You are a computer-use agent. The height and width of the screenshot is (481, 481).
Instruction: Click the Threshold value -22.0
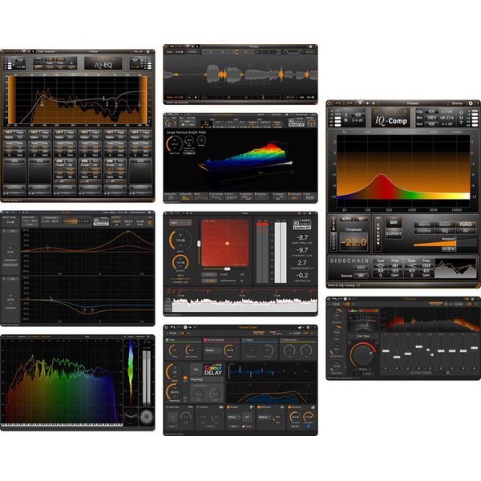coord(355,242)
